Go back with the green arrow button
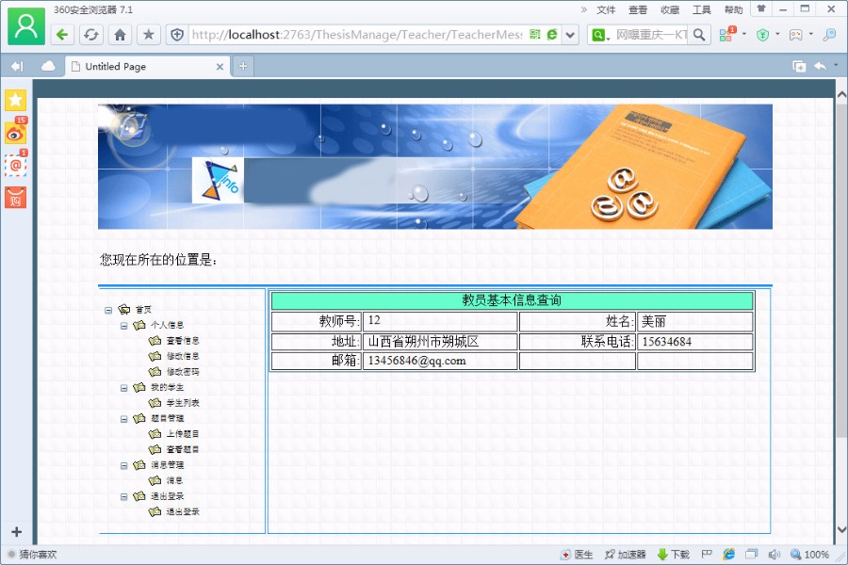The height and width of the screenshot is (565, 848). (62, 35)
